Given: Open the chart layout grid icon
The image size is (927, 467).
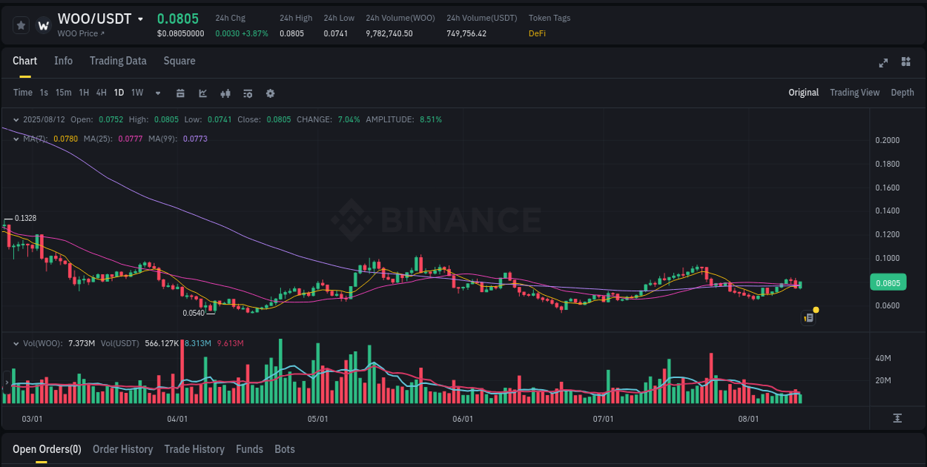Looking at the screenshot, I should tap(905, 63).
